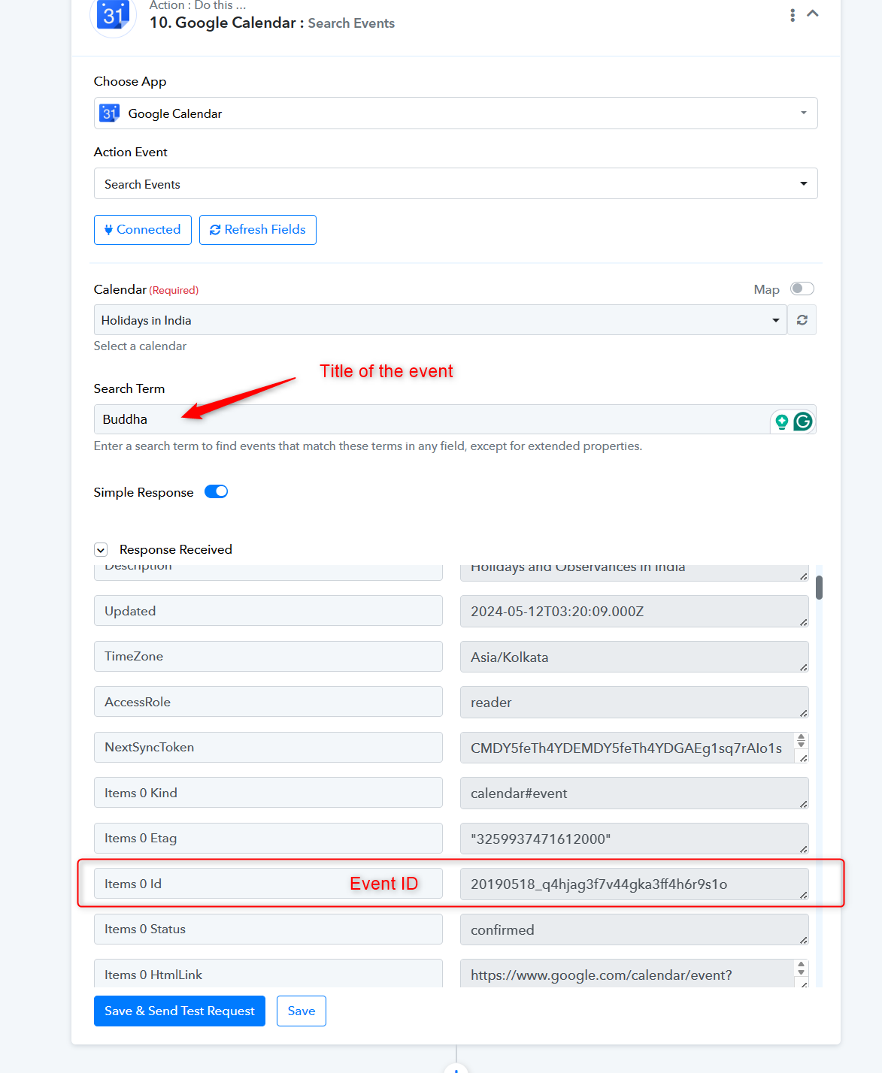
Task: Click the response list scrollbar thumb
Action: click(819, 588)
